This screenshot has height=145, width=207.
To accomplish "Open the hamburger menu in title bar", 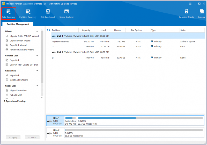I will (x=190, y=4).
